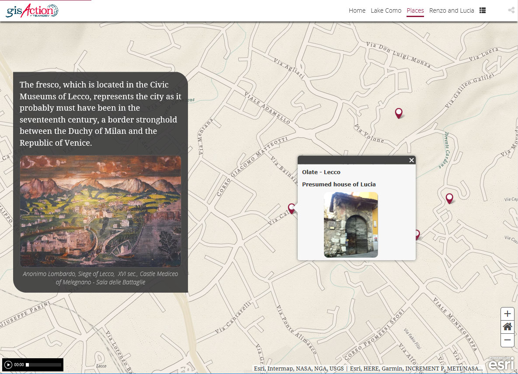The width and height of the screenshot is (518, 374).
Task: Click the 'Via Cantarelli' street label
Action: (233, 317)
